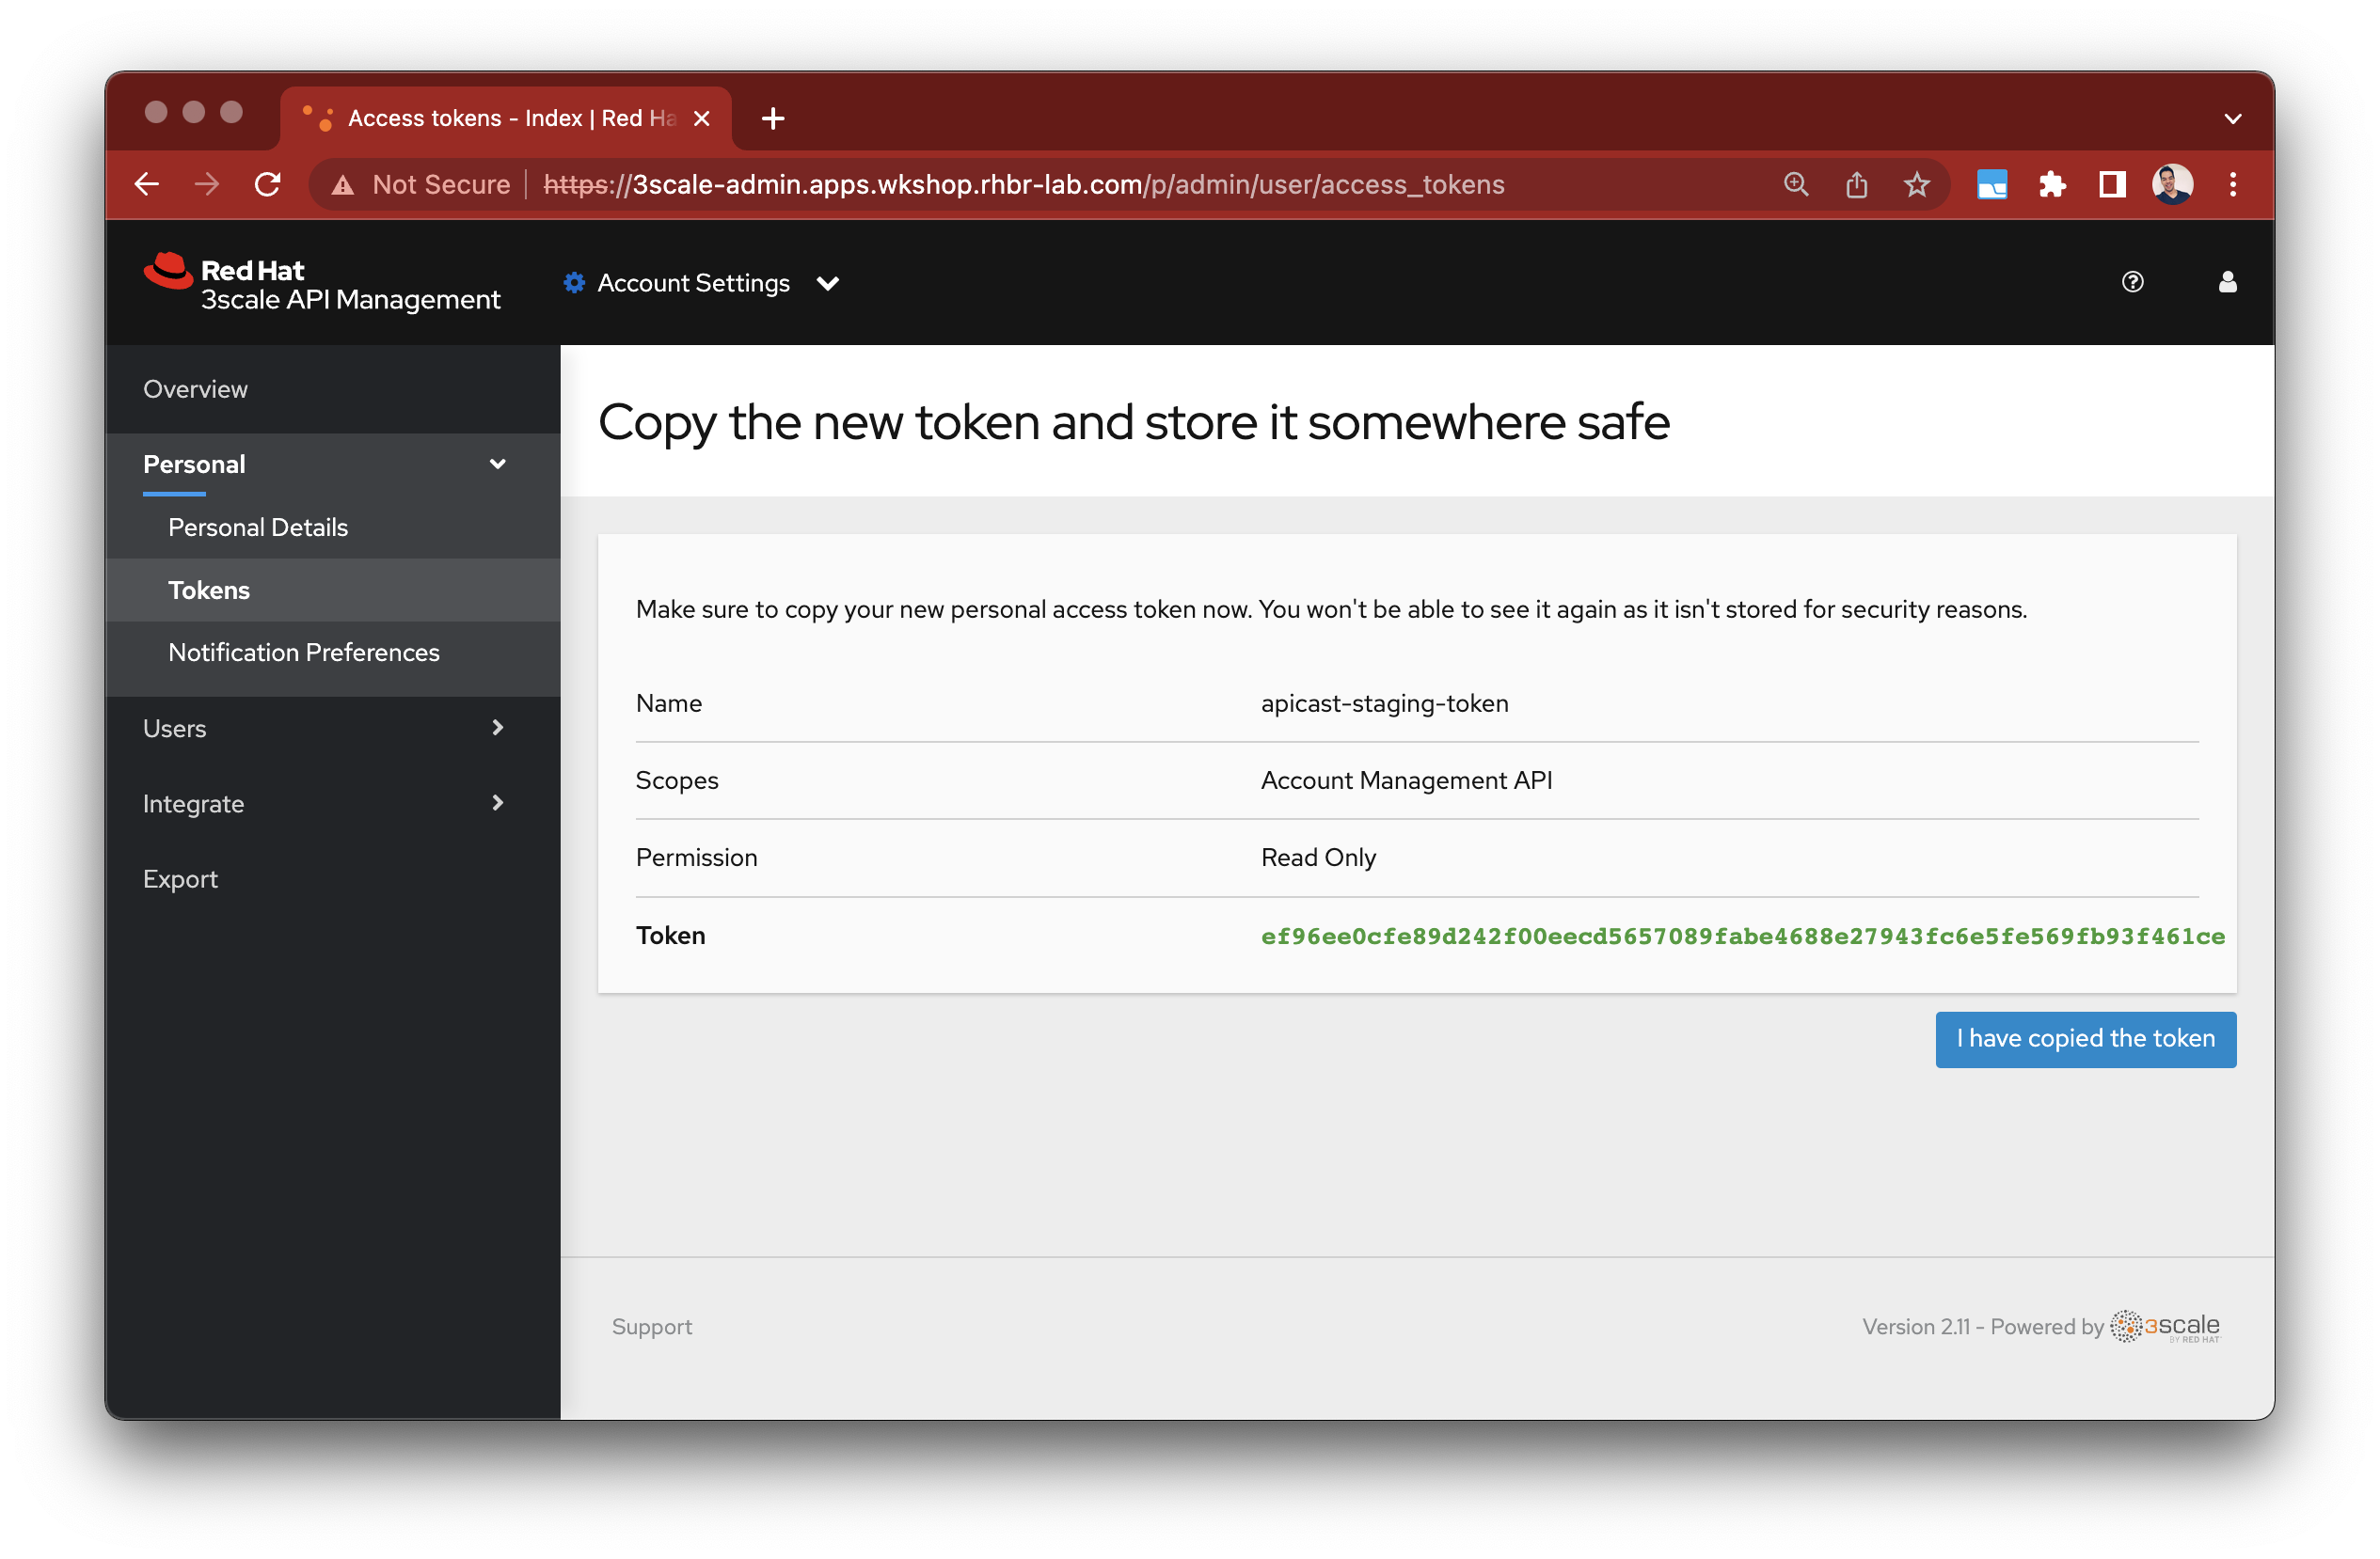Viewport: 2380px width, 1559px height.
Task: Click the browser reload page icon
Action: pyautogui.click(x=267, y=185)
